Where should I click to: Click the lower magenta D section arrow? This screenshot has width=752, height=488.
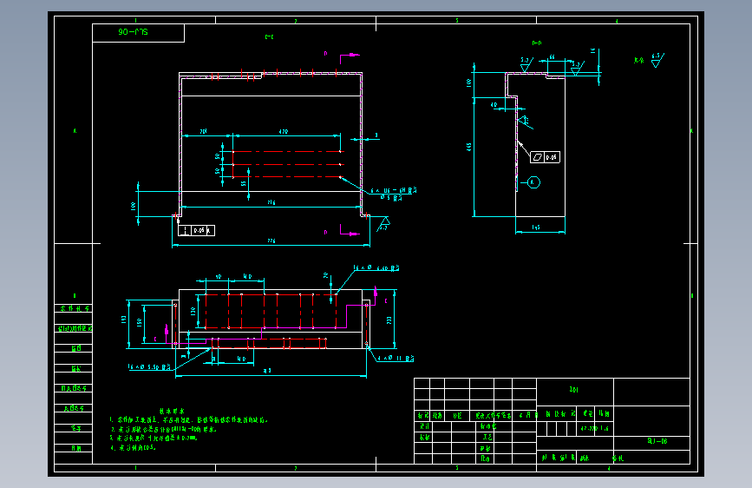pos(350,231)
